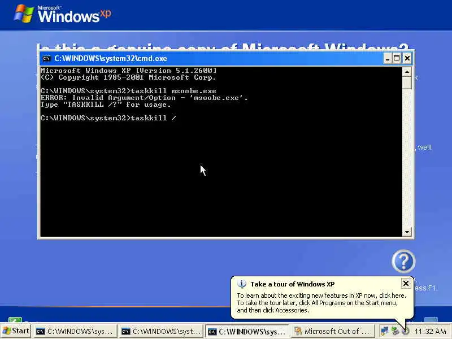The height and width of the screenshot is (339, 452).
Task: Maximize the cmd.exe window
Action: tap(397, 59)
